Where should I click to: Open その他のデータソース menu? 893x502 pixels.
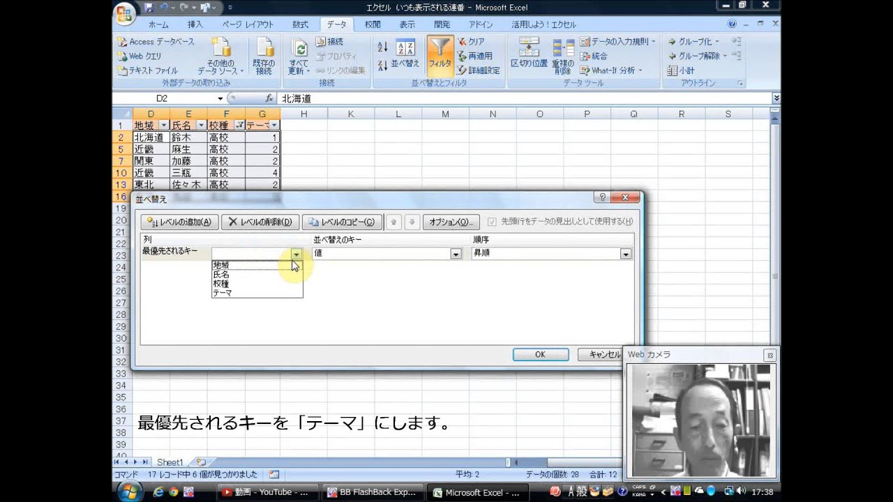pos(220,56)
